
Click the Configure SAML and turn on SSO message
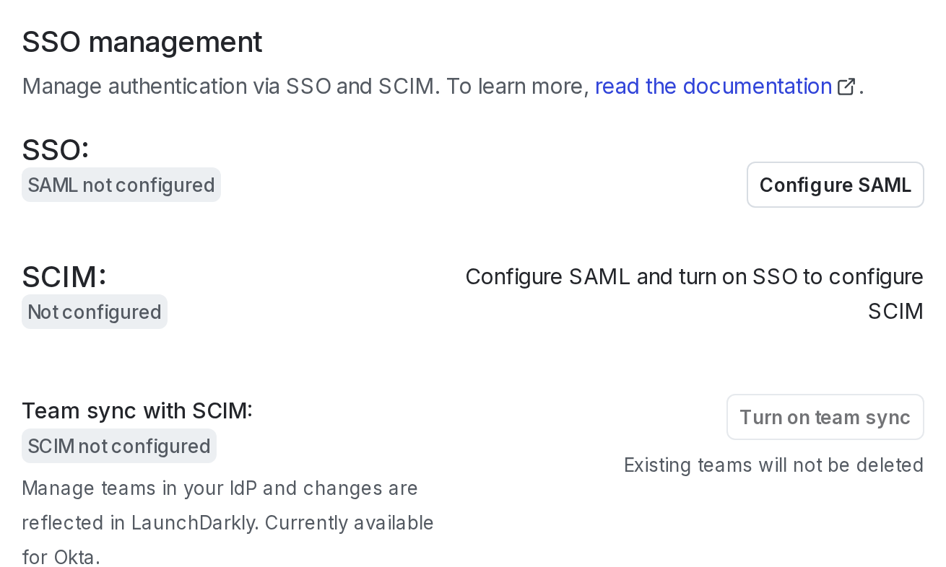(x=694, y=293)
